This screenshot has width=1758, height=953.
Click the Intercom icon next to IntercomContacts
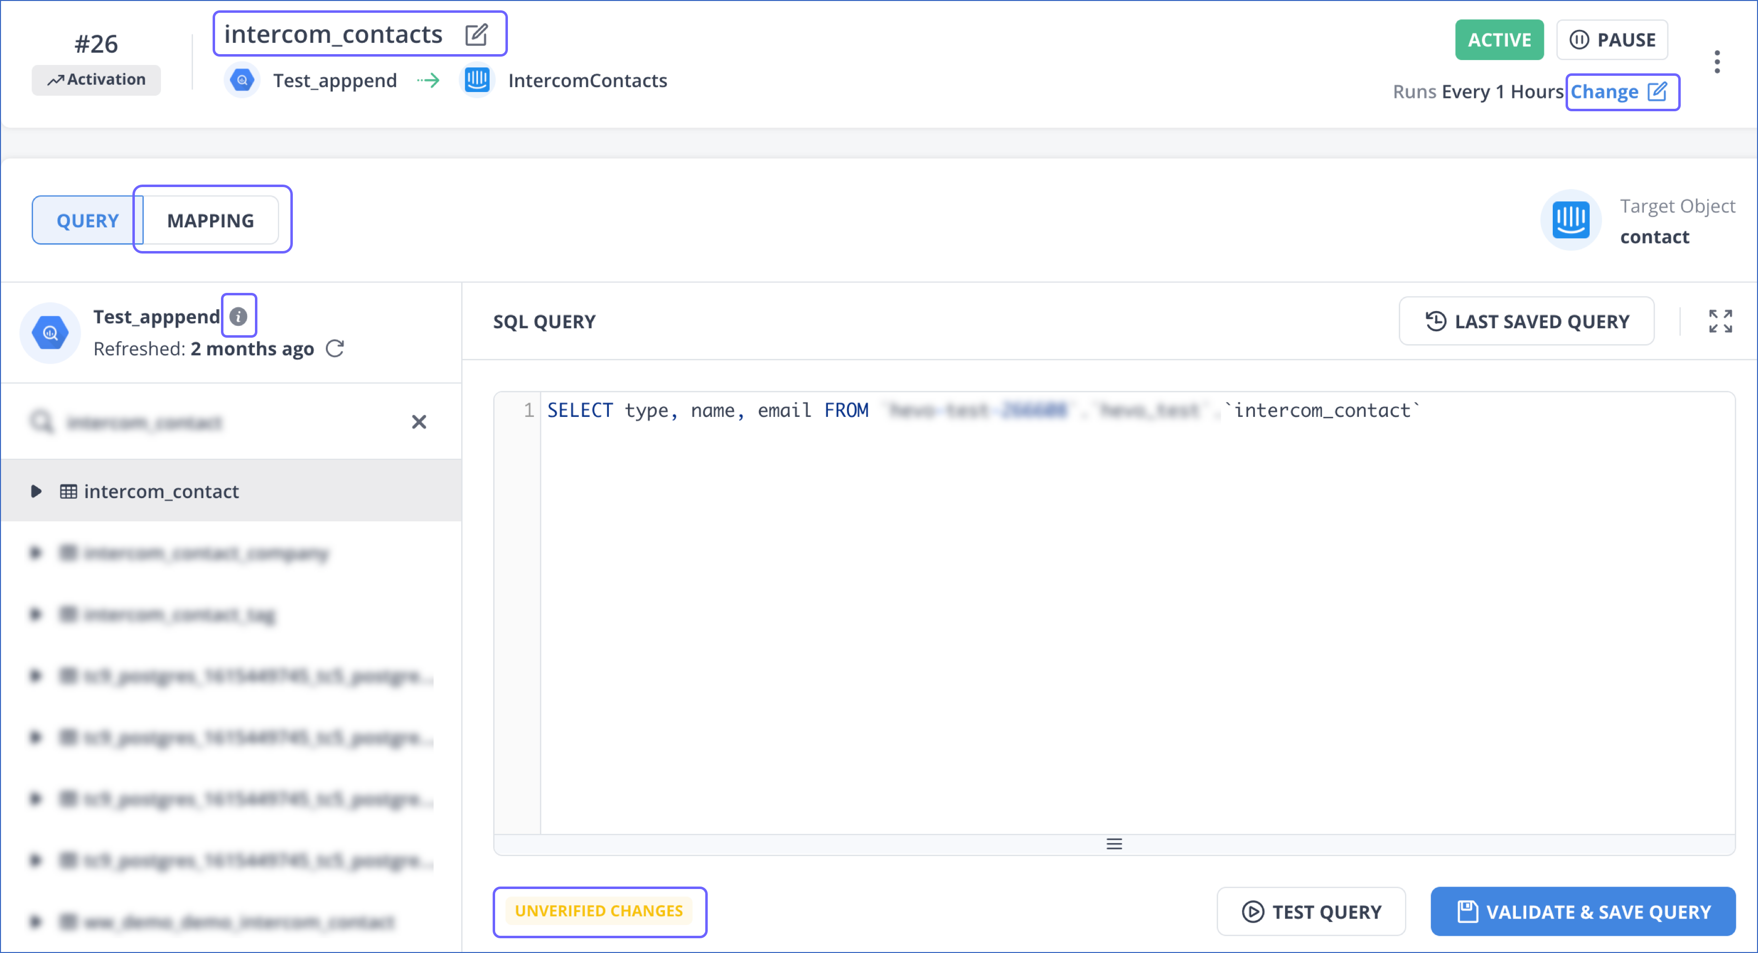[477, 81]
